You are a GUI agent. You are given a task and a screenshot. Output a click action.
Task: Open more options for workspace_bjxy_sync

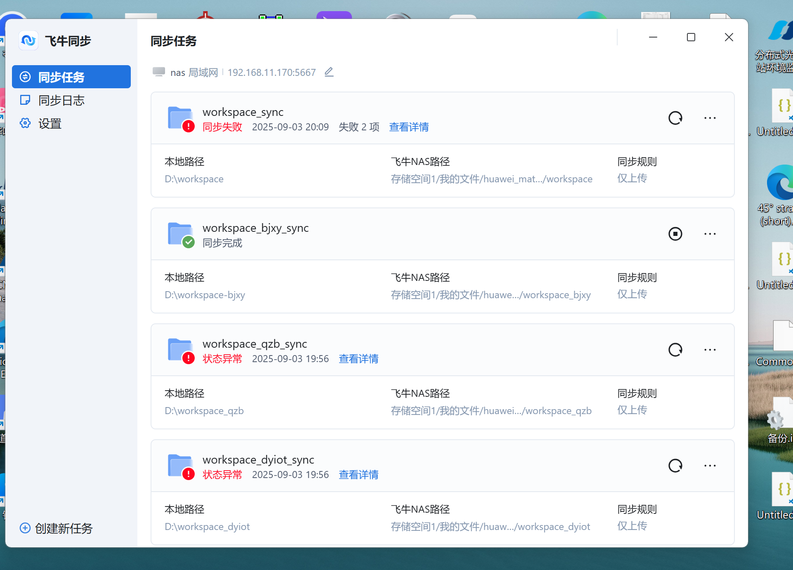pos(710,234)
